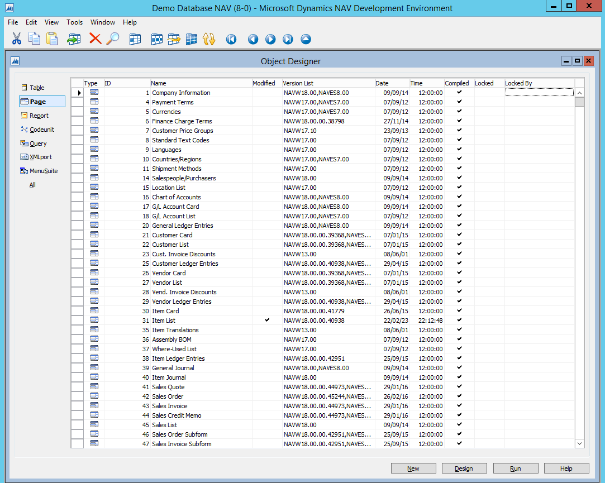Toggle Compiled checkmark for Vendor Card
Viewport: 605px width, 483px height.
tap(459, 272)
